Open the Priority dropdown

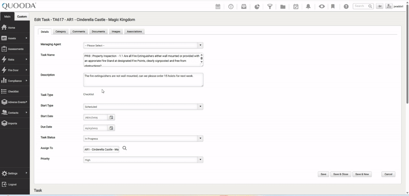tap(143, 160)
